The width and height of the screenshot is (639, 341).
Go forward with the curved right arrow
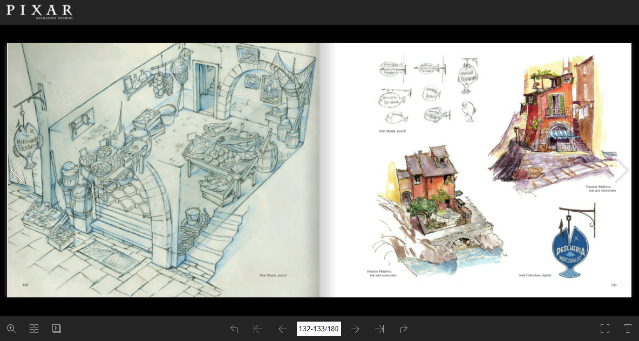404,329
